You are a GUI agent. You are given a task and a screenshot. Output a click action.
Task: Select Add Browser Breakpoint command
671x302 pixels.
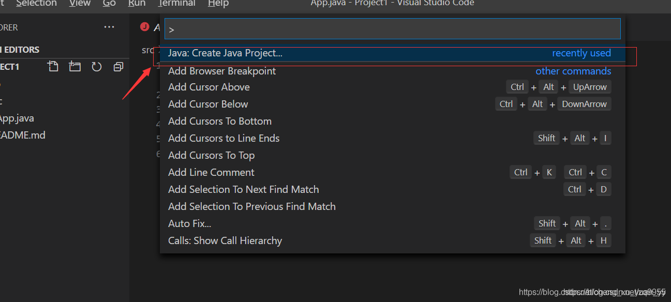point(393,71)
